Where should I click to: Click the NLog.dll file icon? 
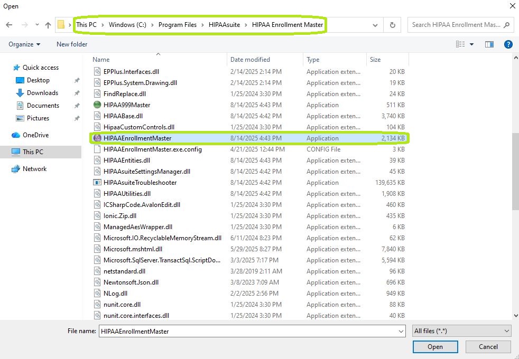point(97,293)
